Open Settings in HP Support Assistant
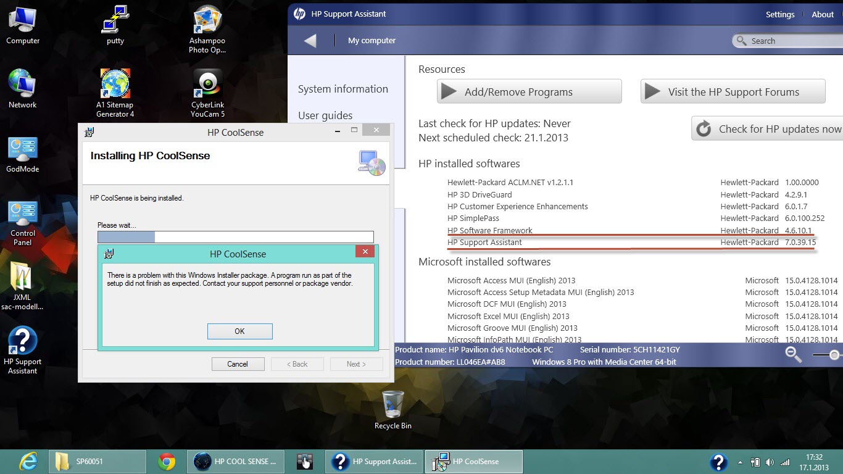This screenshot has height=474, width=843. click(x=780, y=14)
